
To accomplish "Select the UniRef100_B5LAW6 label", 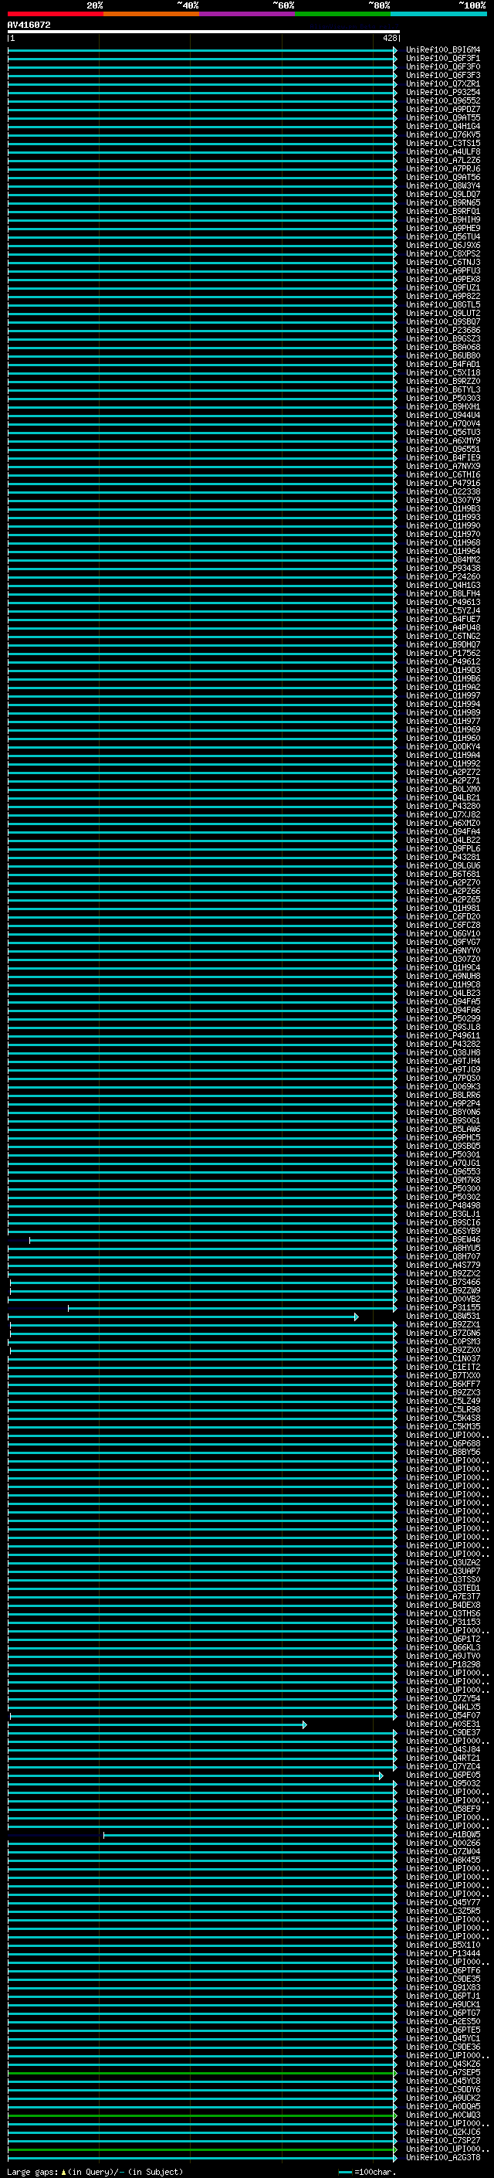I will (442, 1130).
